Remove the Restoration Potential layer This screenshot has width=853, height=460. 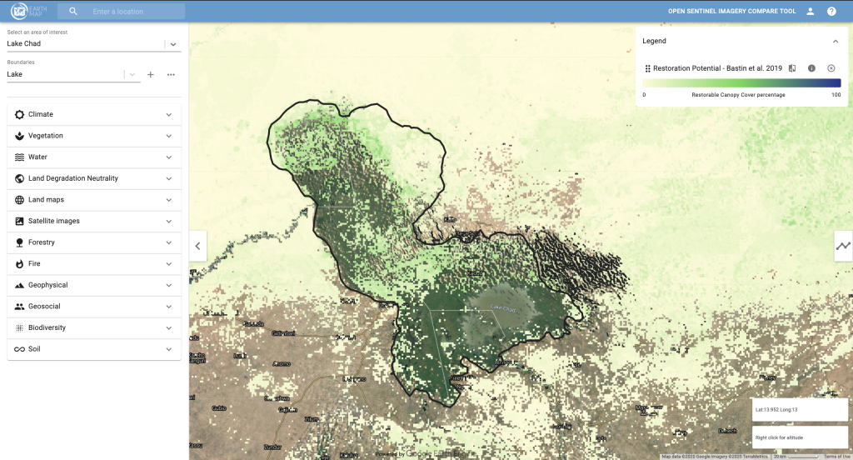831,68
